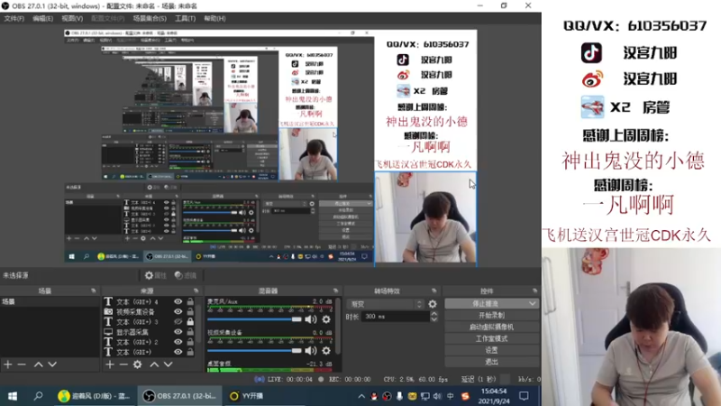Open the Sogou input tray icon
Viewport: 721px width, 406px height.
[465, 396]
